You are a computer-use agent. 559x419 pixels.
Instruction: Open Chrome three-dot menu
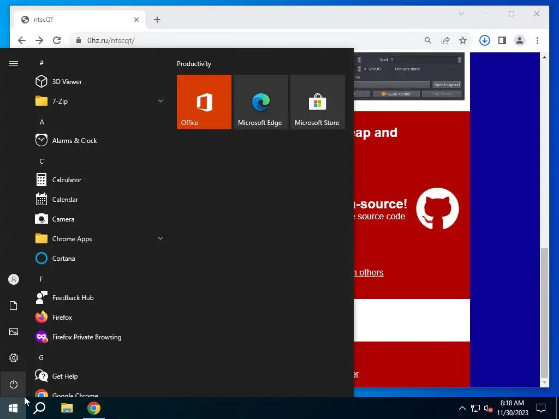point(537,40)
